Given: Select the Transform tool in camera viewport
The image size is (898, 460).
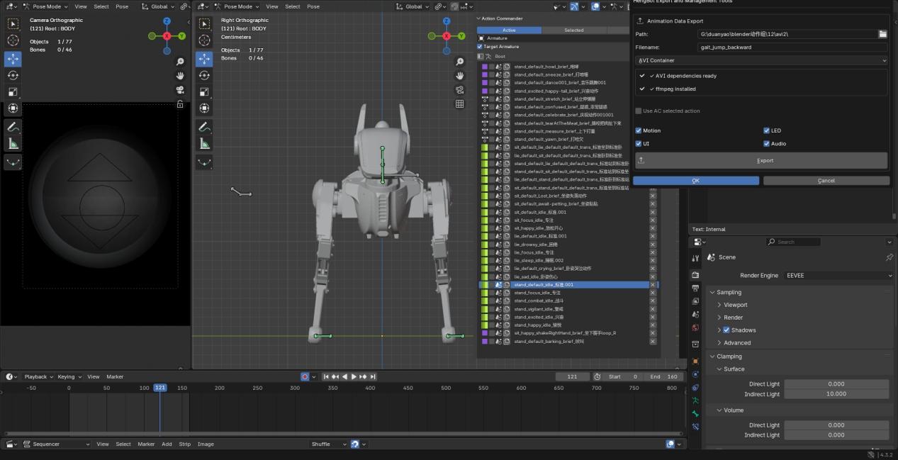Looking at the screenshot, I should pos(13,108).
